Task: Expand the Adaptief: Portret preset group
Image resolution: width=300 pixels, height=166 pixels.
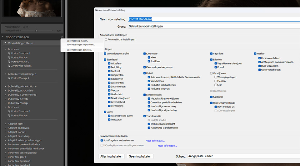Action: coord(5,132)
